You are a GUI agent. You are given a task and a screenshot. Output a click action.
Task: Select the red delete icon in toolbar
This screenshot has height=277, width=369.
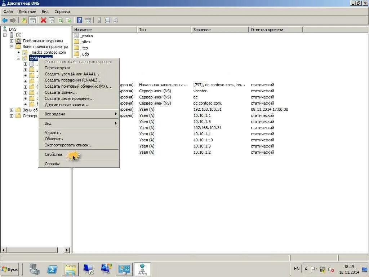[43, 20]
